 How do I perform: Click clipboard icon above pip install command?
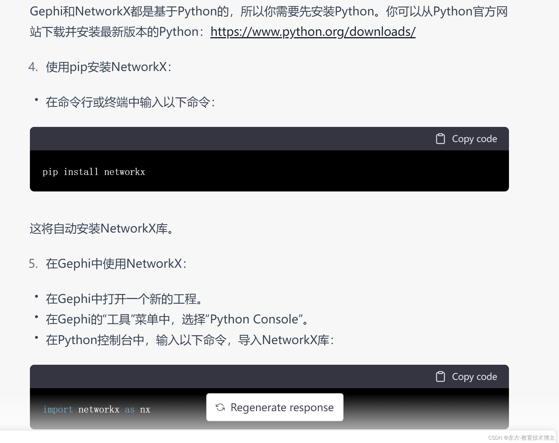(x=440, y=139)
